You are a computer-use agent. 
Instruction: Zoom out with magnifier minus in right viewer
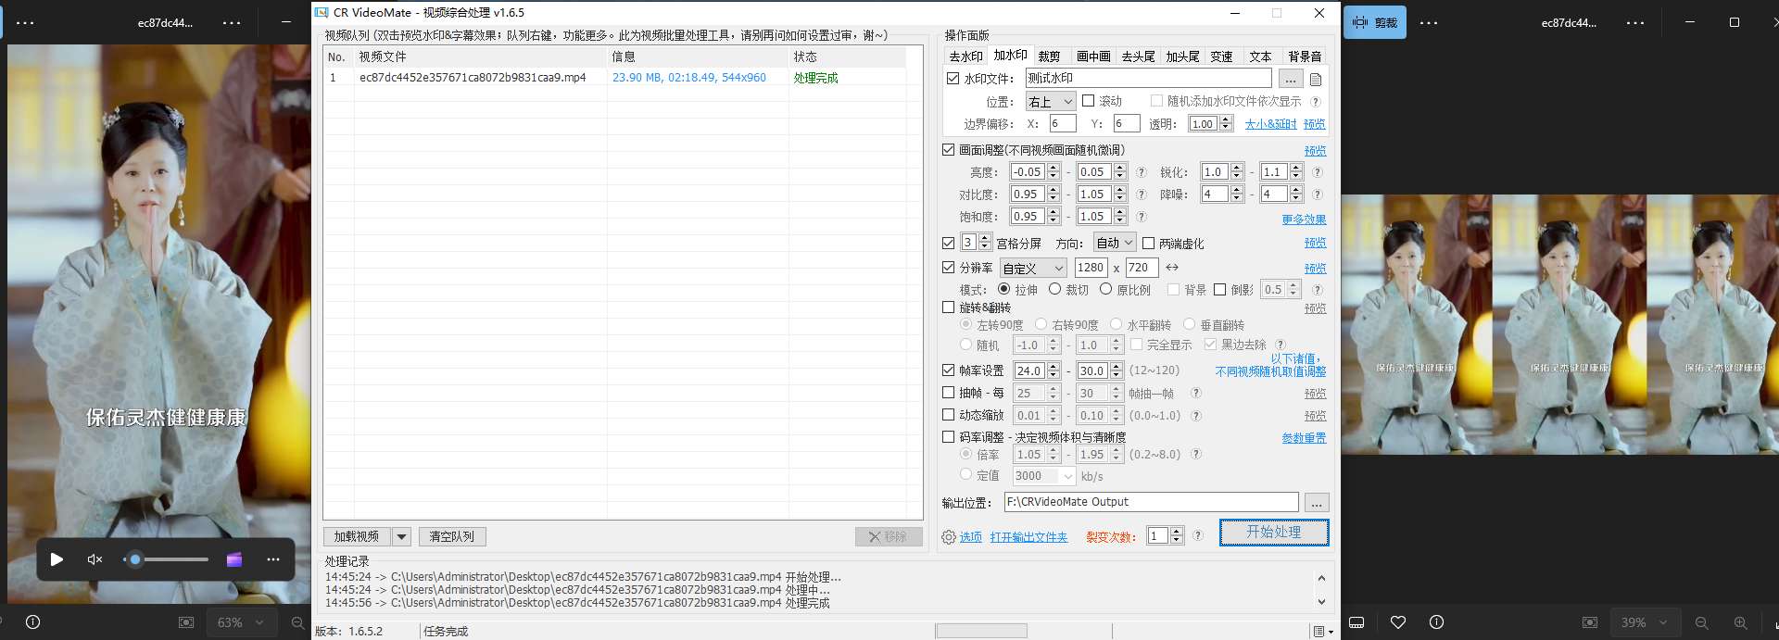tap(1701, 622)
